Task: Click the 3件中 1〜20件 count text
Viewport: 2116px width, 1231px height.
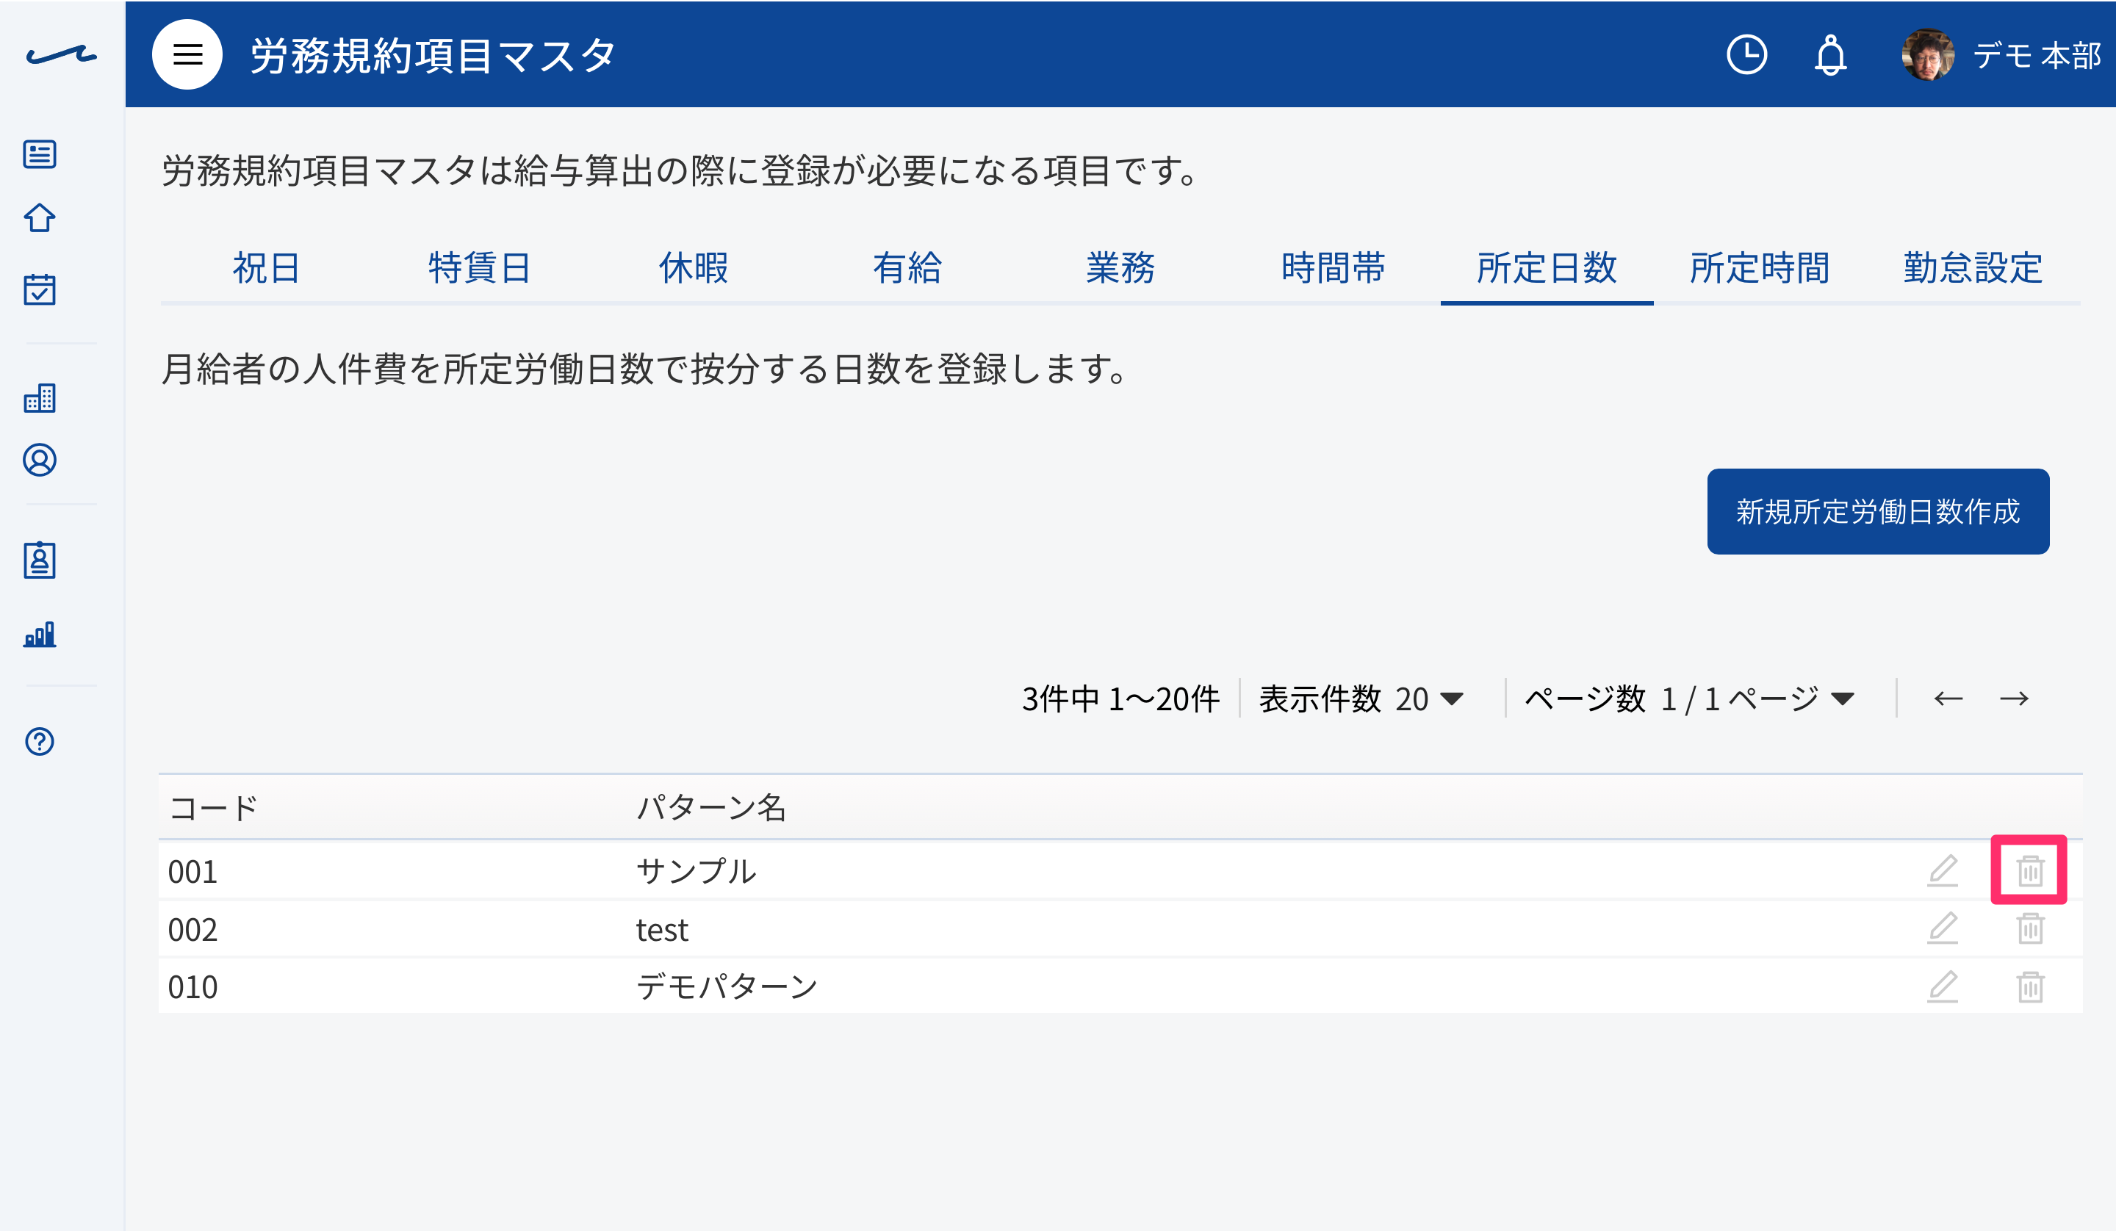Action: (1120, 698)
